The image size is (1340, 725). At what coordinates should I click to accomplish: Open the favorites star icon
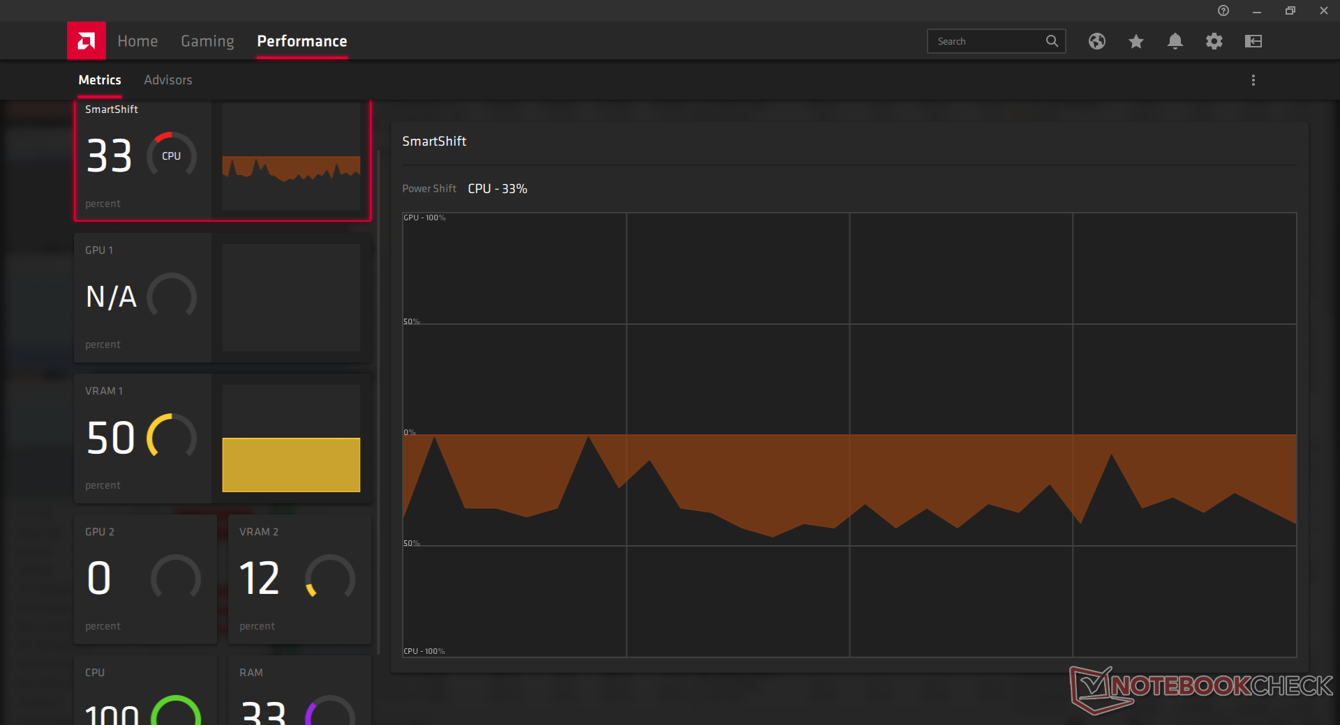click(1136, 41)
